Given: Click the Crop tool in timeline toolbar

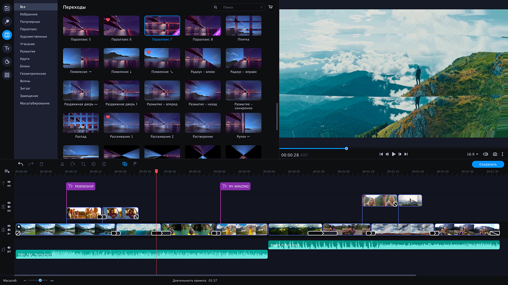Looking at the screenshot, I should tap(83, 164).
